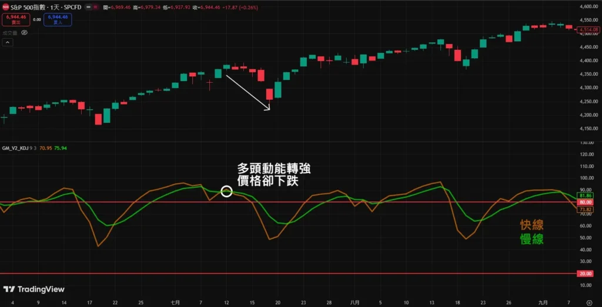Click the 4,300.00 price axis label
Screen dimensions: 602x307
click(x=590, y=88)
